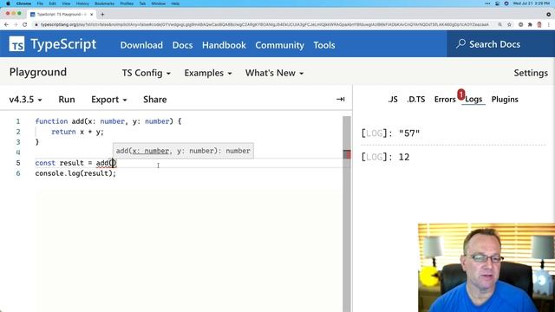Open the Chrome extensions puzzle icon

point(530,25)
